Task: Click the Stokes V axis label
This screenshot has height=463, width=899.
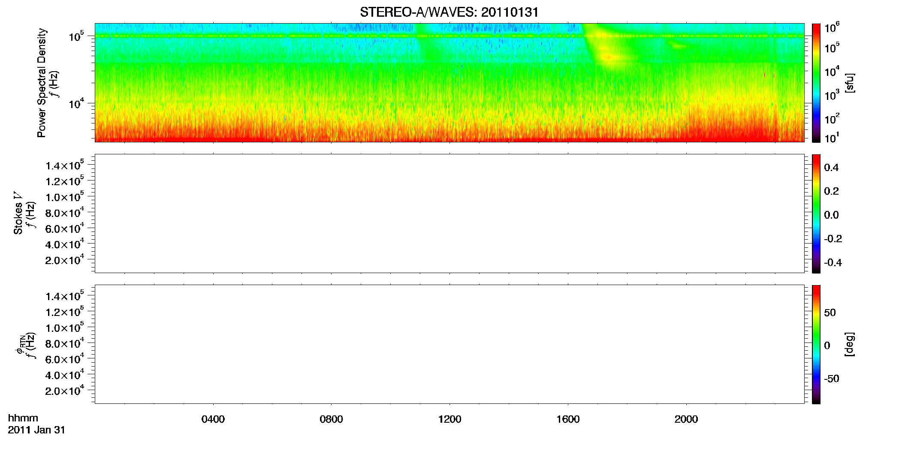Action: point(18,213)
